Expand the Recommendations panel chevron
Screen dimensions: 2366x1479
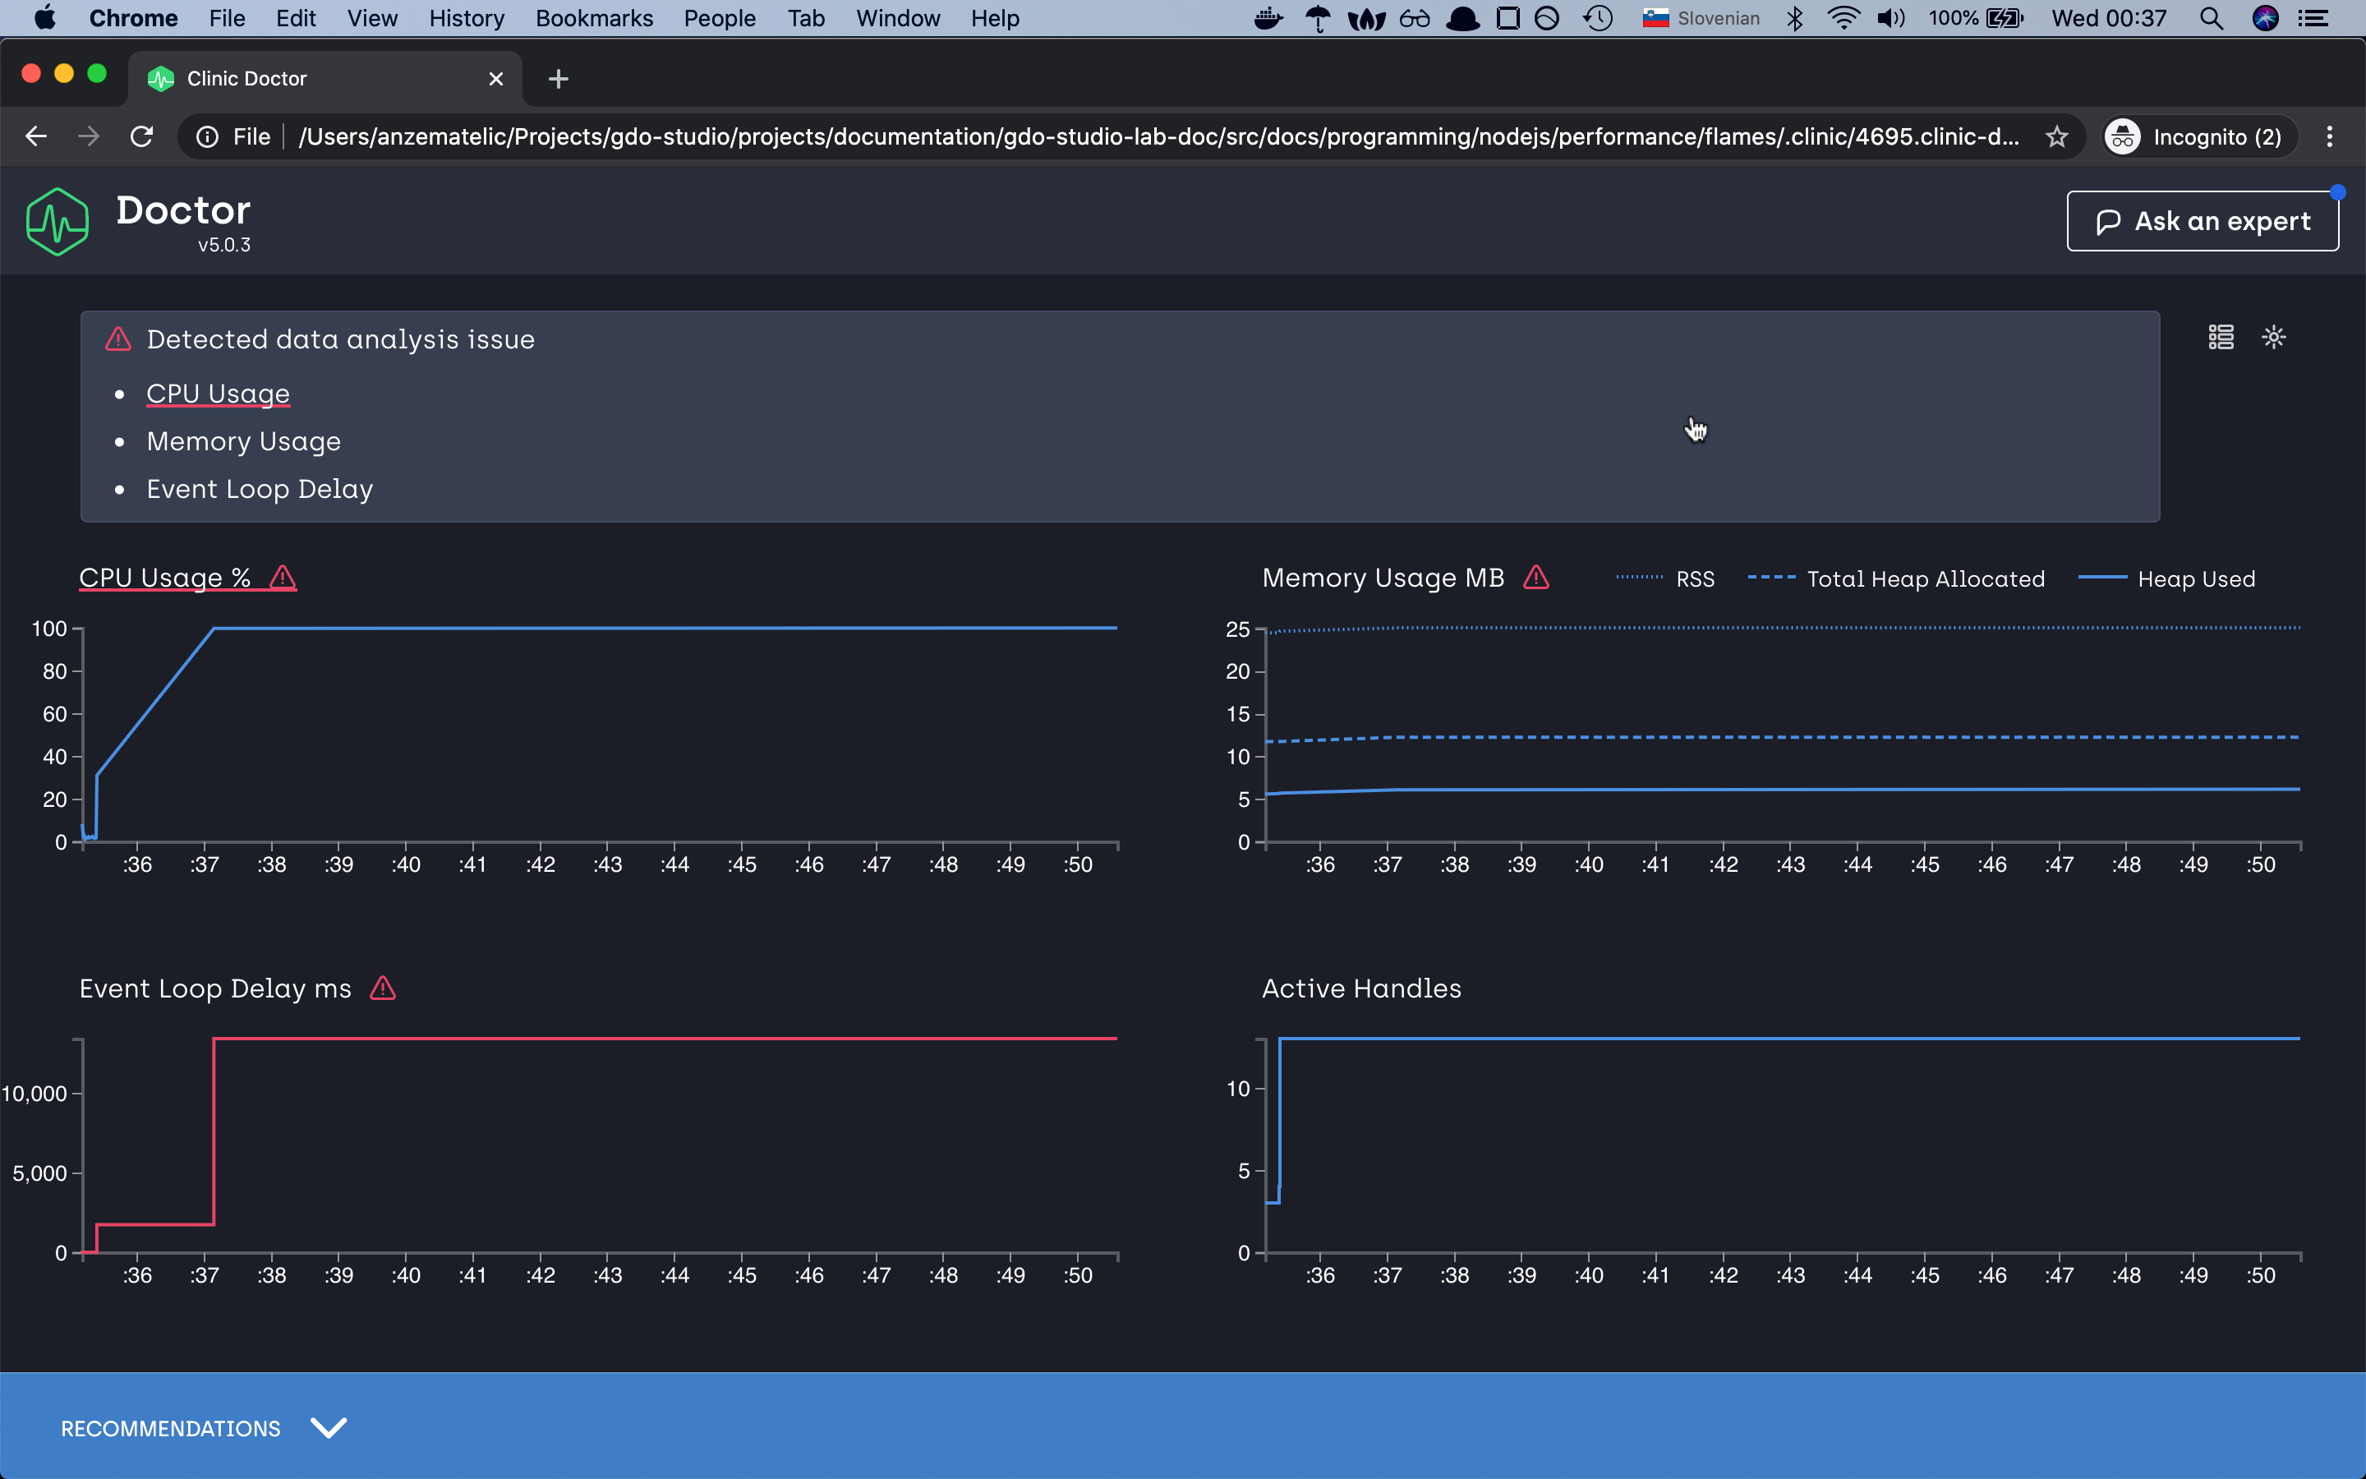[329, 1427]
